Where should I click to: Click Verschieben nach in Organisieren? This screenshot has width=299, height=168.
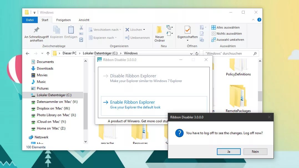click(105, 30)
